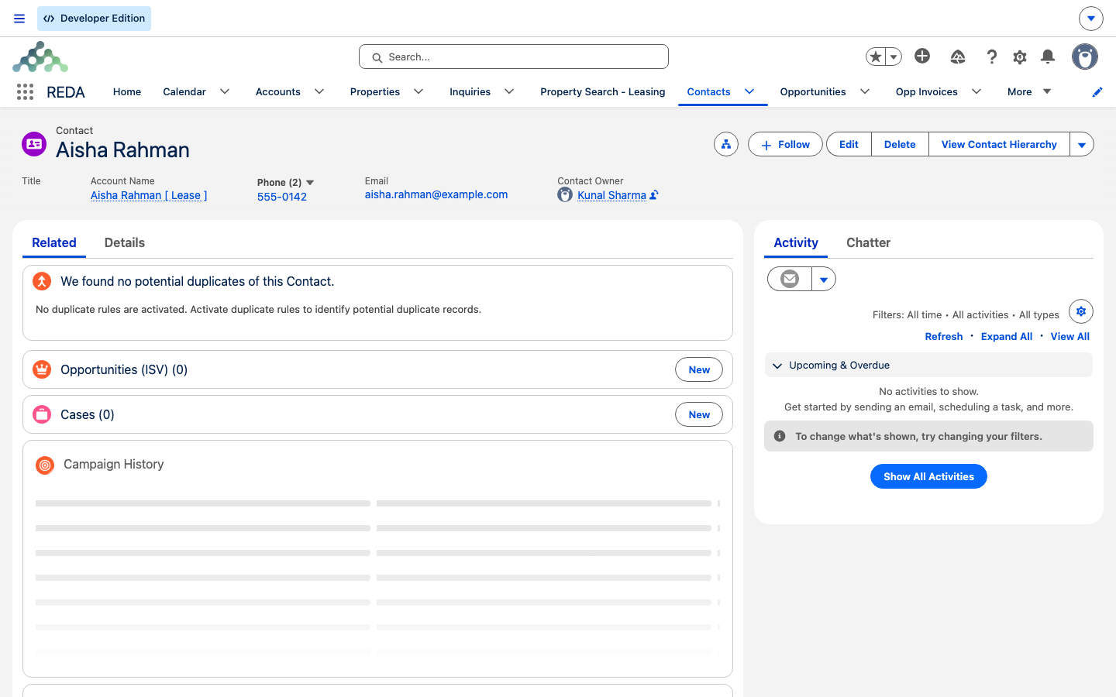Open the Notifications bell
1116x697 pixels.
click(x=1048, y=57)
